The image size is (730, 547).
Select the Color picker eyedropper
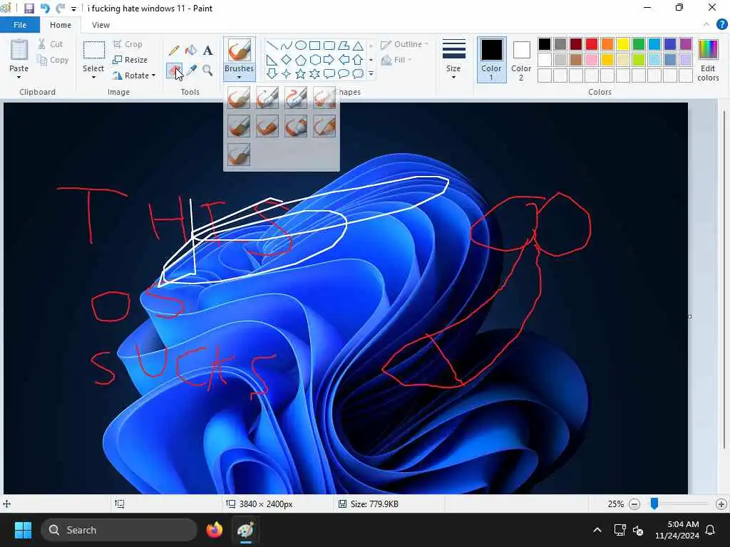[191, 71]
